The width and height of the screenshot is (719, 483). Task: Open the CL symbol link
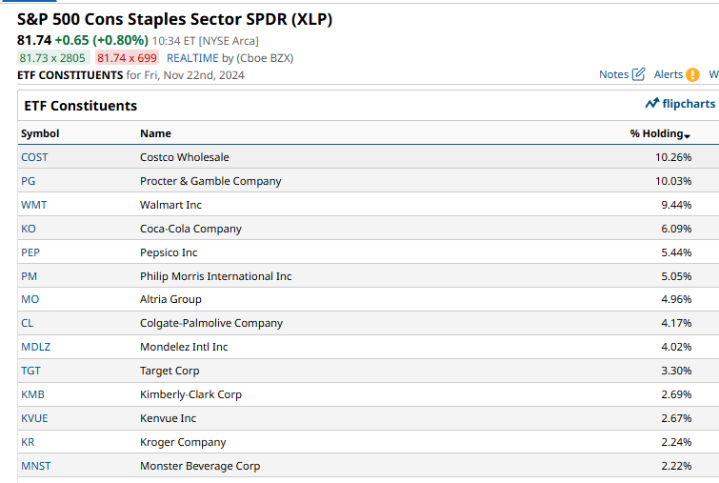[x=27, y=323]
